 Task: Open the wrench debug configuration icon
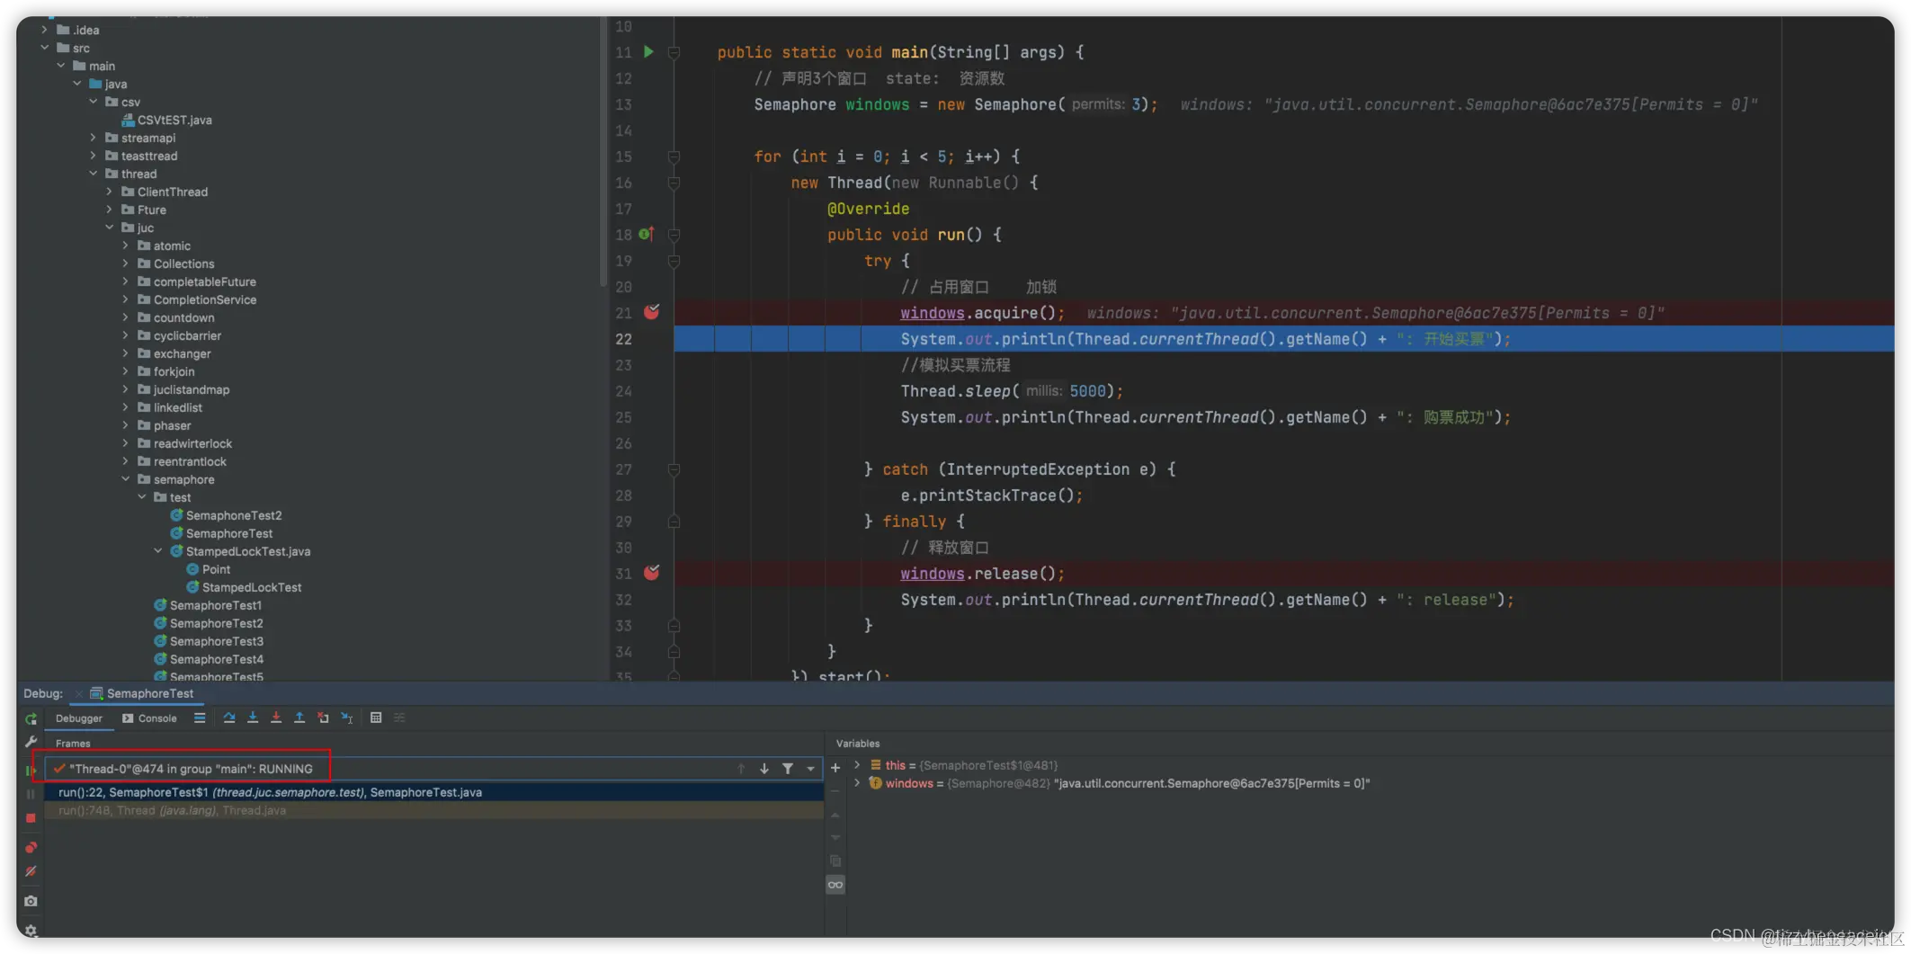click(31, 742)
